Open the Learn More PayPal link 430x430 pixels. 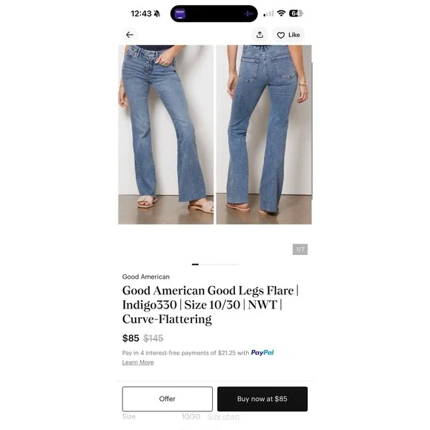pos(138,363)
